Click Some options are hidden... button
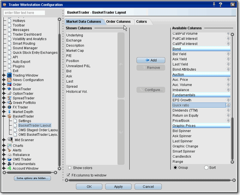This screenshot has height=195, width=240. [32, 178]
